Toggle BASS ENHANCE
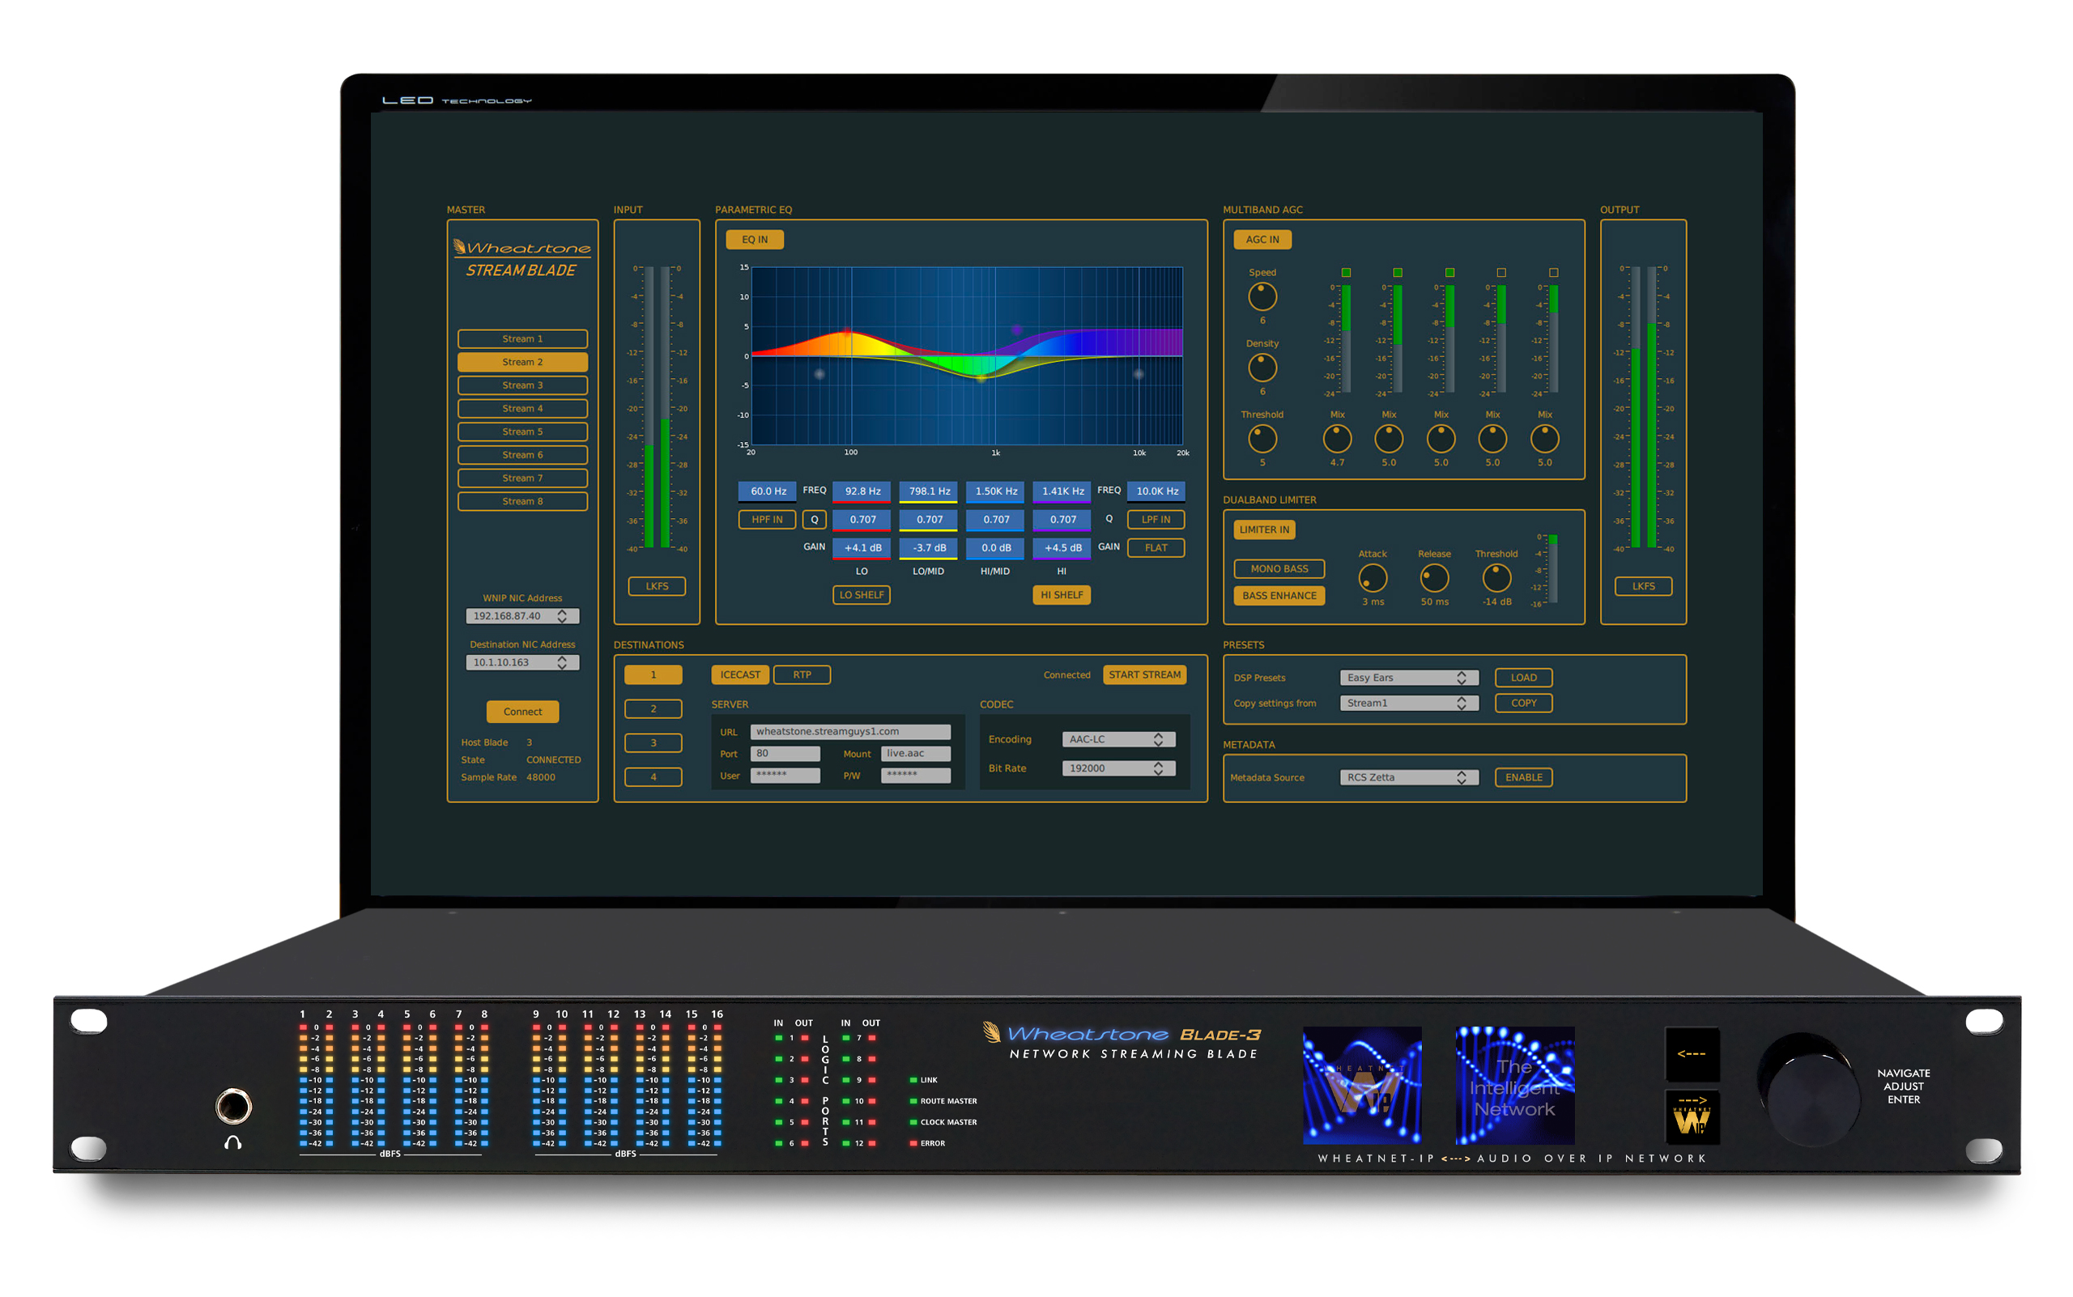Image resolution: width=2073 pixels, height=1297 pixels. (x=1279, y=595)
